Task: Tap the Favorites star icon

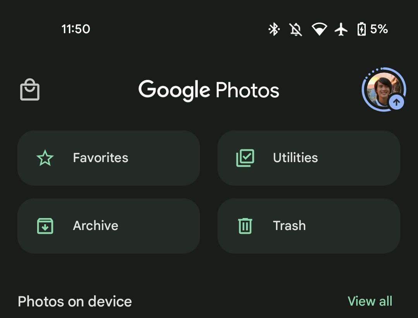Action: point(45,158)
